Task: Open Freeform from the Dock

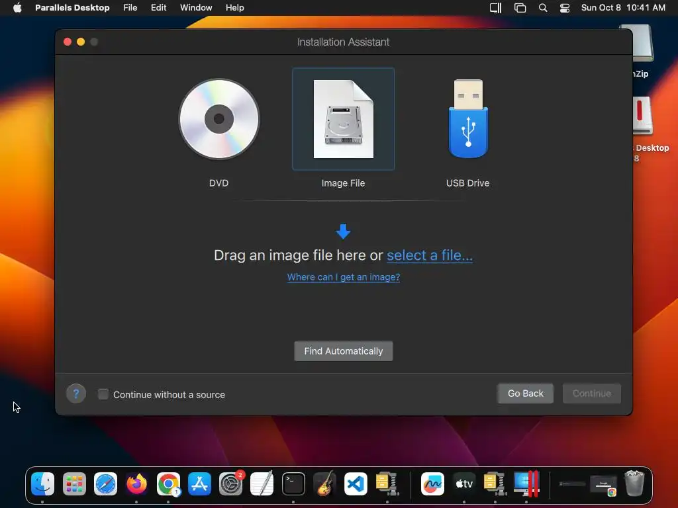Action: pyautogui.click(x=433, y=484)
